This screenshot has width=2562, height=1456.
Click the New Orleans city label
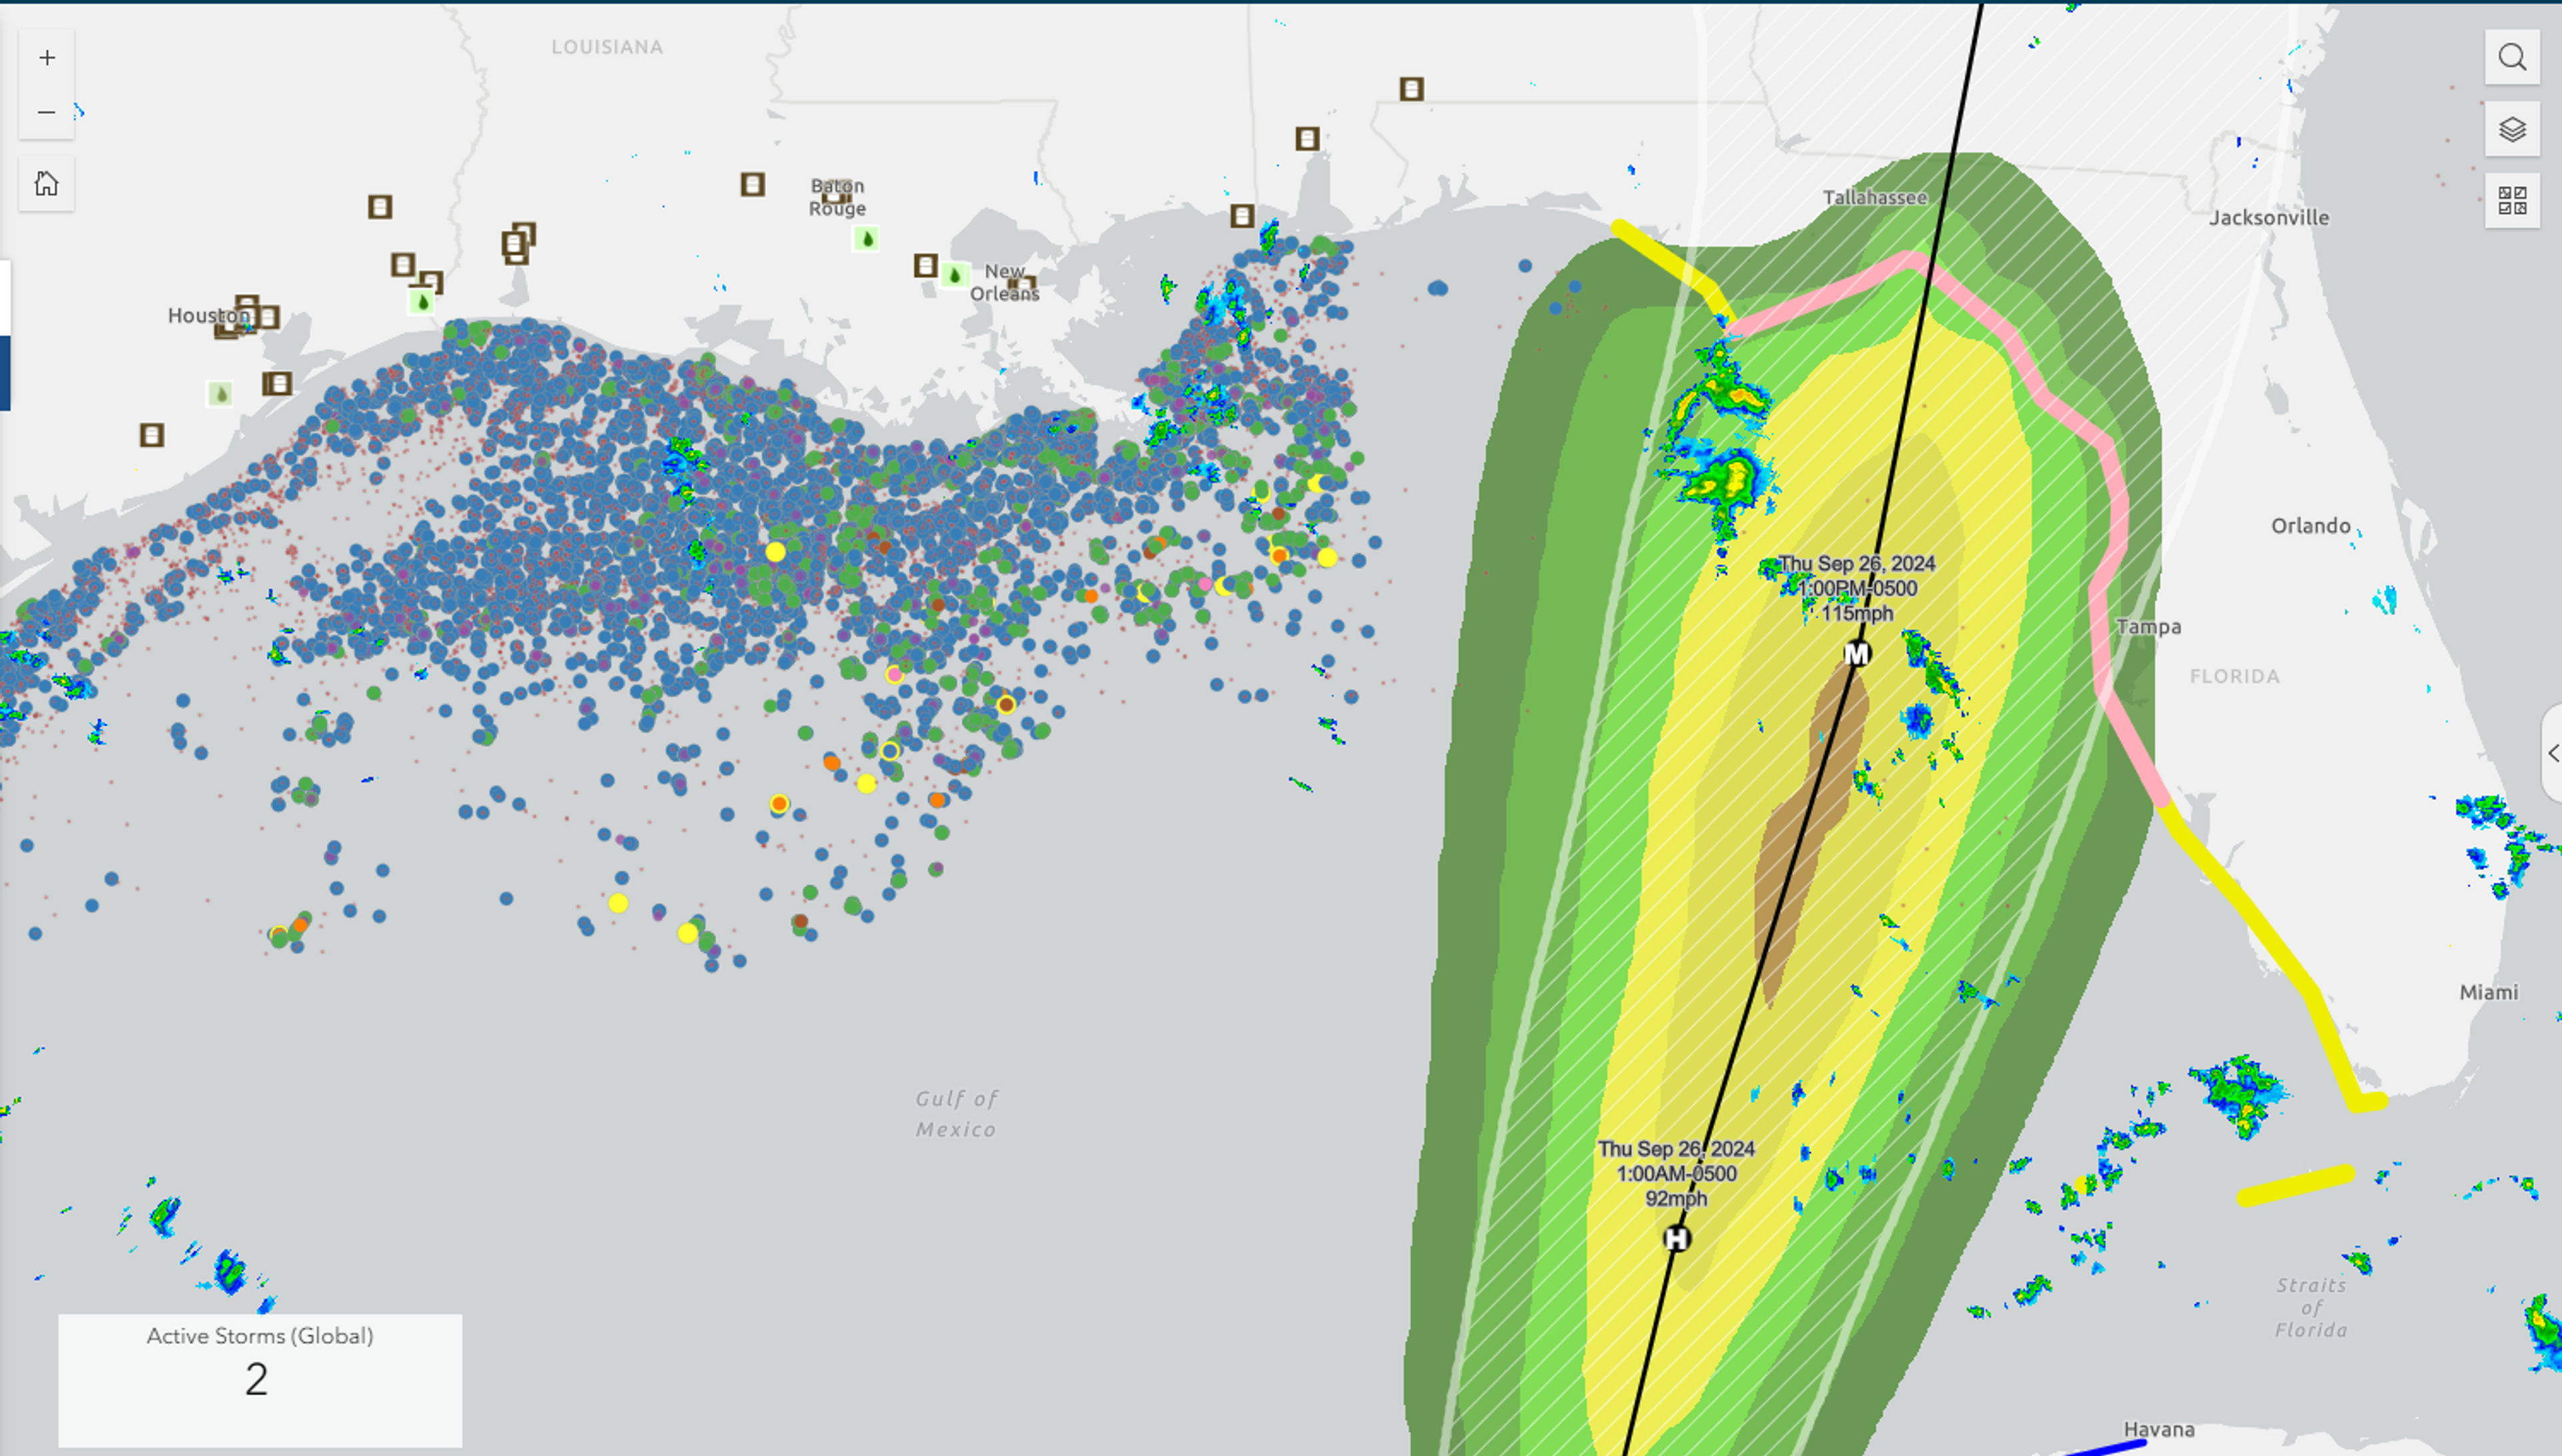(x=1004, y=282)
